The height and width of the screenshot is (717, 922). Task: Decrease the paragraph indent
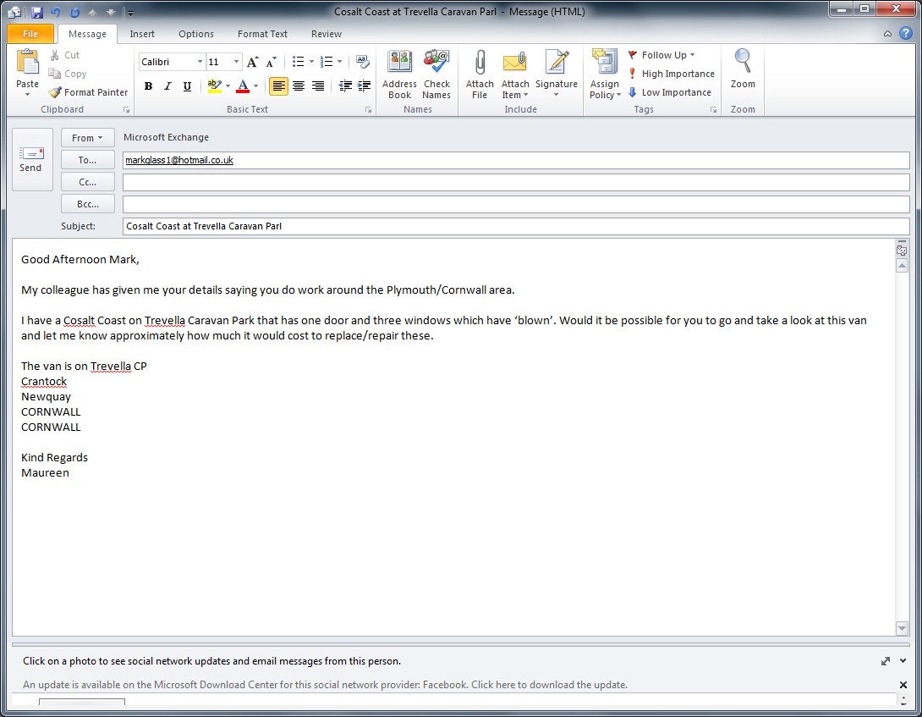point(345,86)
